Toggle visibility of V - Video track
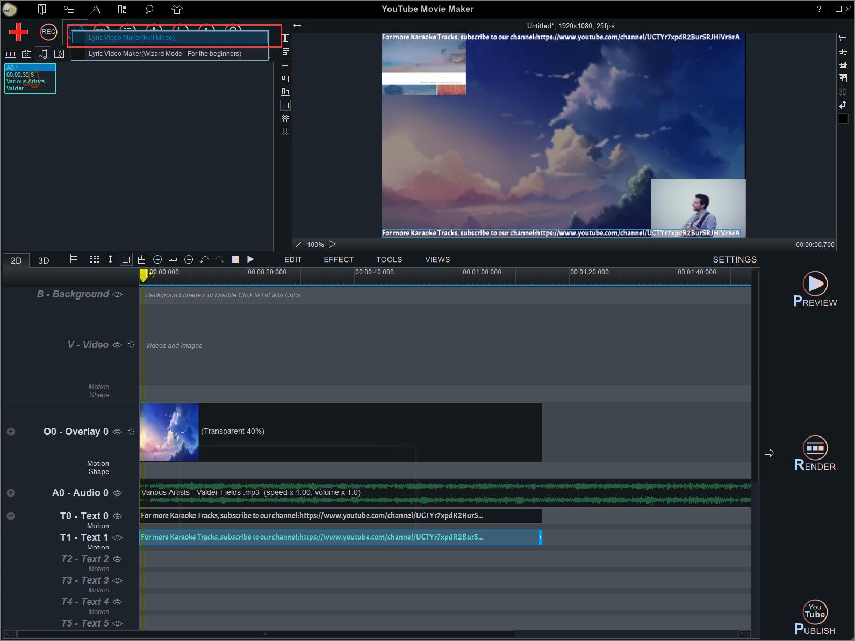 [117, 345]
